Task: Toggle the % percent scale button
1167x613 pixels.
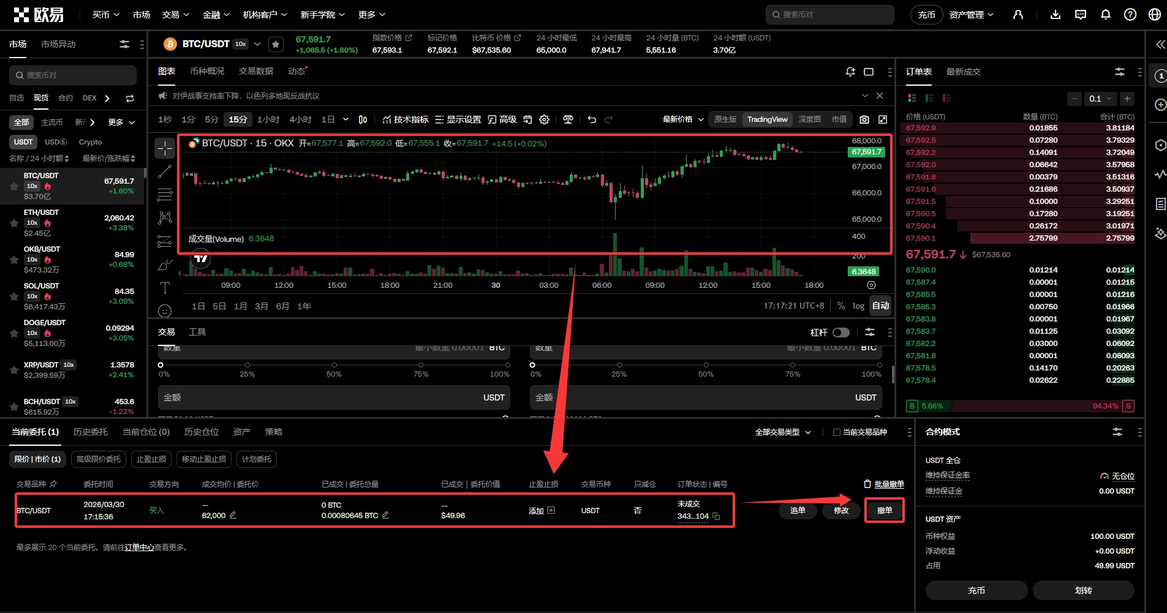Action: click(841, 306)
